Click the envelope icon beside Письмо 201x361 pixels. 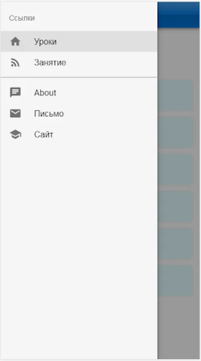tap(15, 114)
